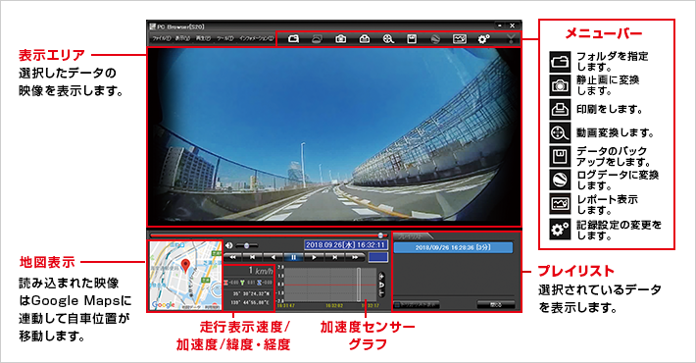696x363 pixels.
Task: Capture still image with camera toolbar icon
Action: pyautogui.click(x=340, y=39)
